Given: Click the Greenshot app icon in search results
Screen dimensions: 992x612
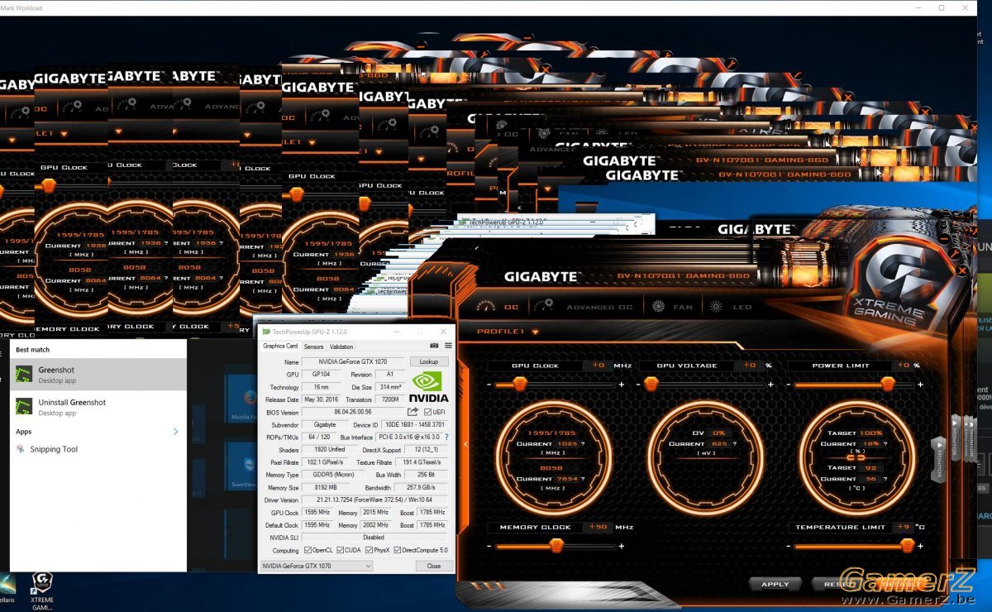Looking at the screenshot, I should [x=24, y=375].
